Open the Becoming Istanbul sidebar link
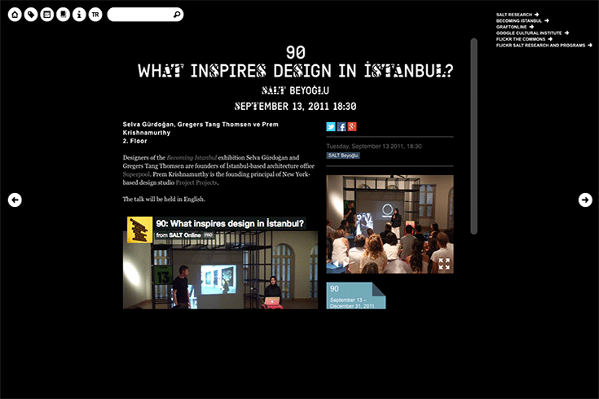Screen dimensions: 599x399 tap(522, 20)
